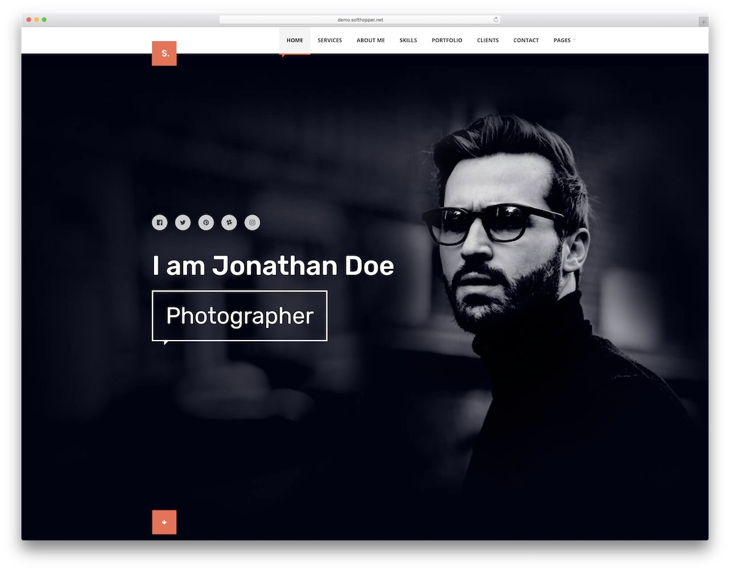Open the Slack social icon
Image resolution: width=730 pixels, height=571 pixels.
(x=229, y=222)
